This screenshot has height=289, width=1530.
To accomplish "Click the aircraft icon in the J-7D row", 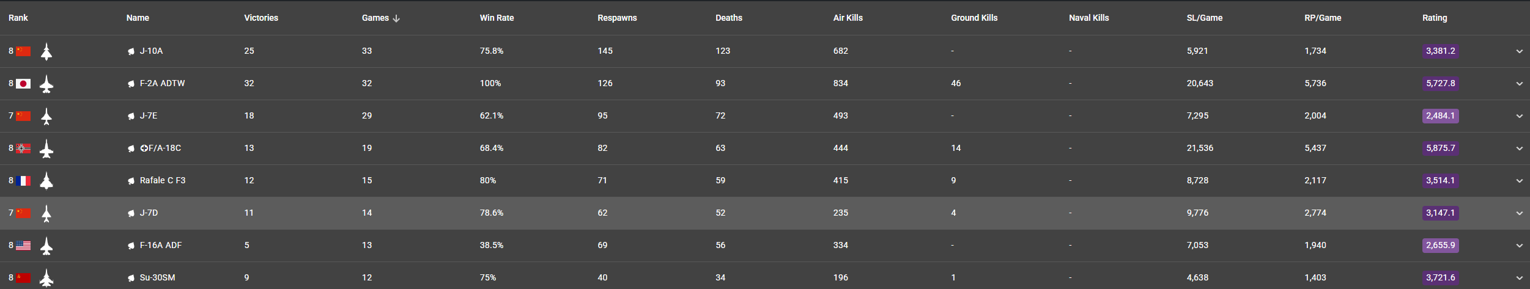I will (x=46, y=213).
